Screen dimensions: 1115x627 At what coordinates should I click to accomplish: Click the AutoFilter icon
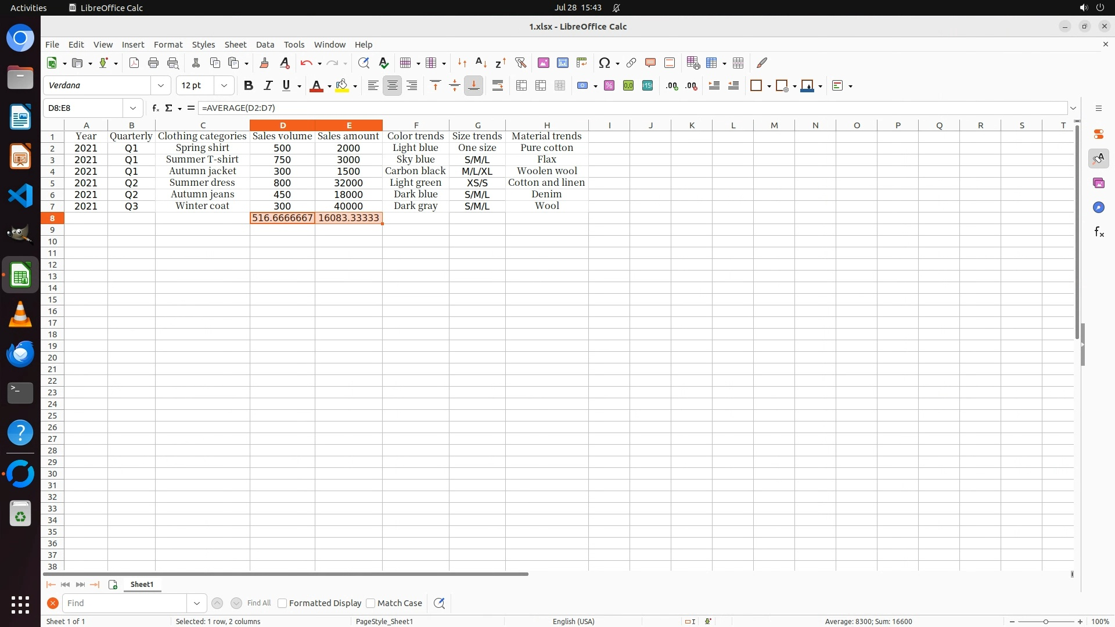tap(520, 63)
